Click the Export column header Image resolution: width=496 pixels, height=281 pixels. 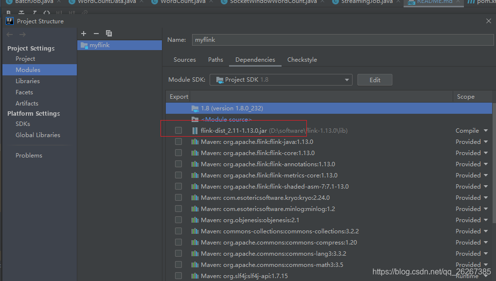pyautogui.click(x=179, y=97)
